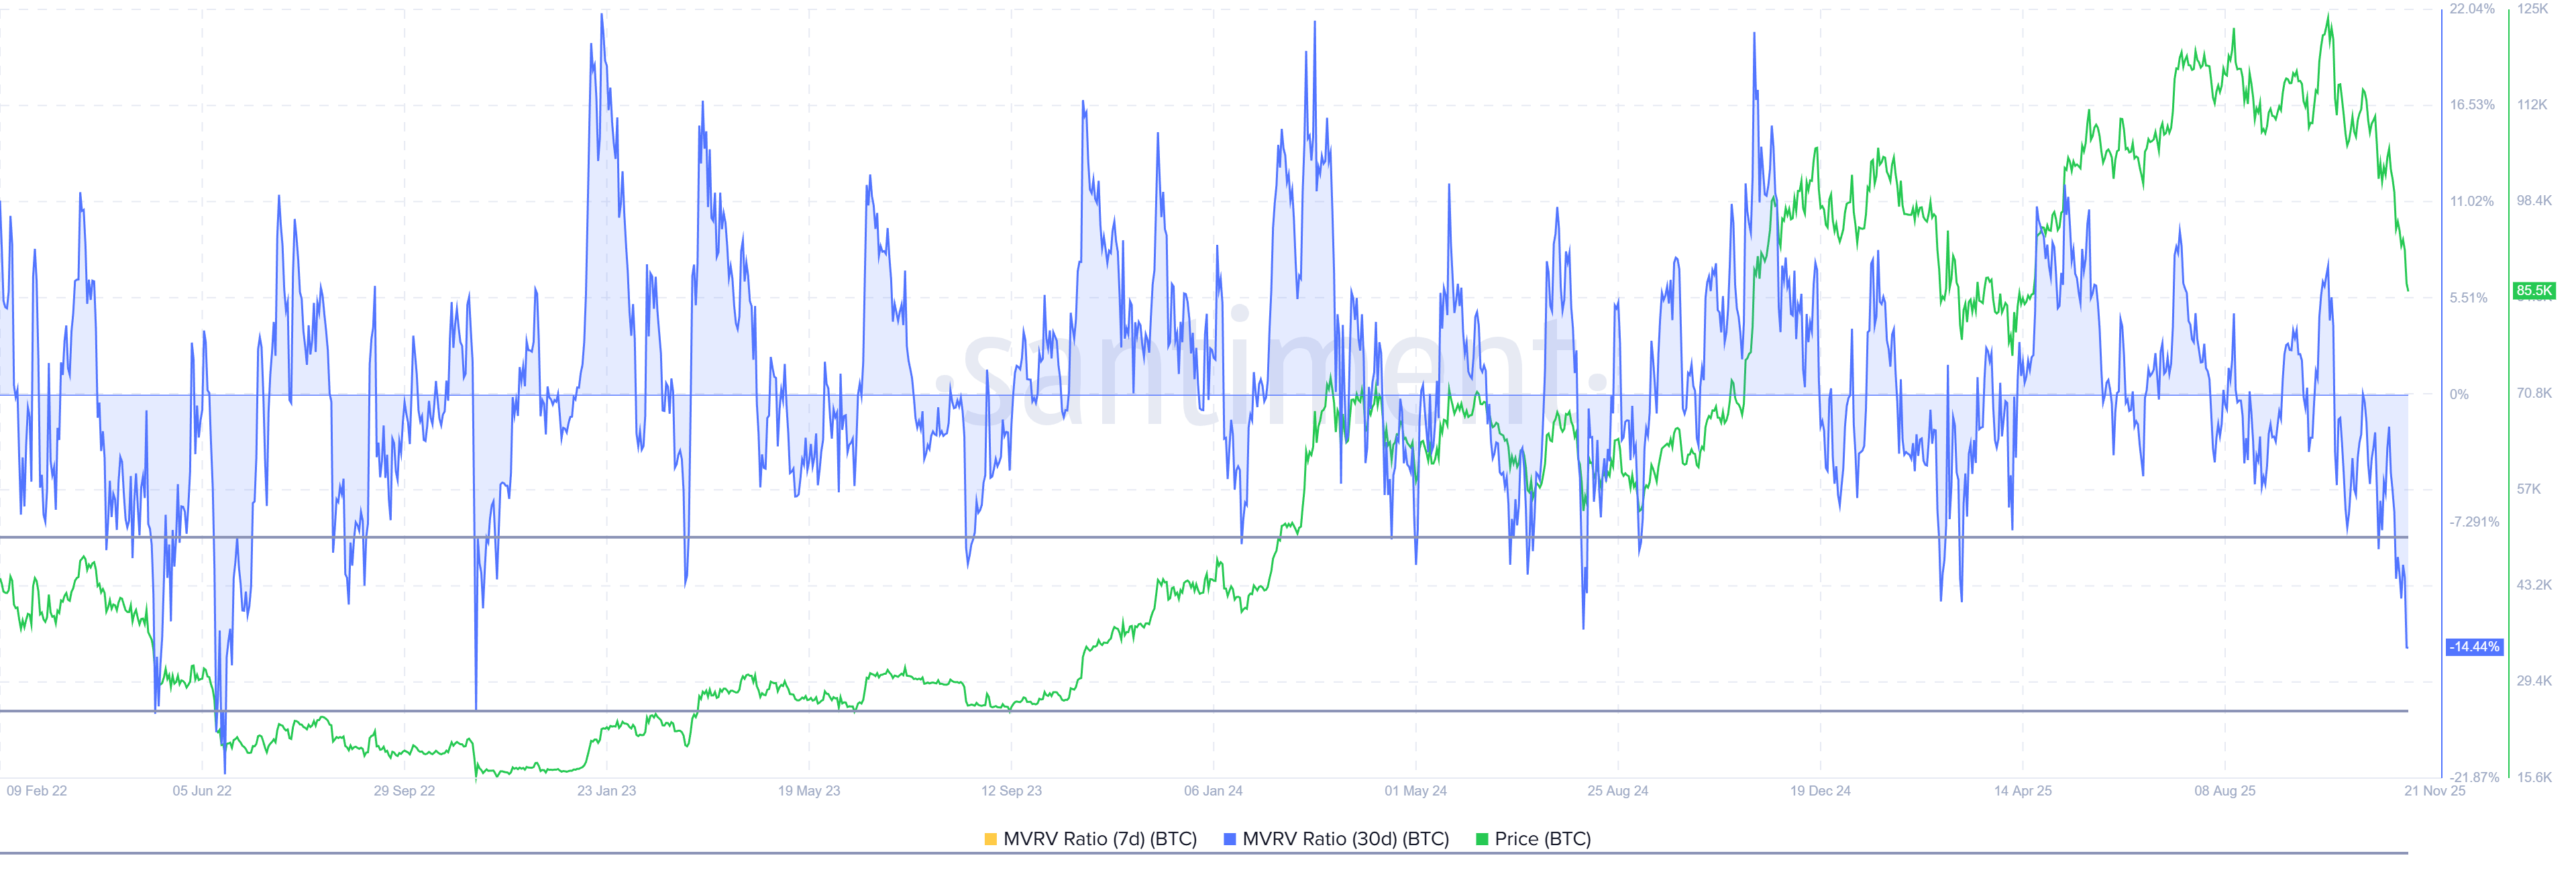Select the 23 Jan 23 date label
Screen dimensions: 2576x872
pyautogui.click(x=606, y=791)
